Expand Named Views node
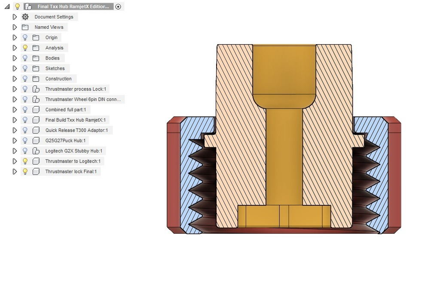The height and width of the screenshot is (290, 440). click(x=15, y=27)
